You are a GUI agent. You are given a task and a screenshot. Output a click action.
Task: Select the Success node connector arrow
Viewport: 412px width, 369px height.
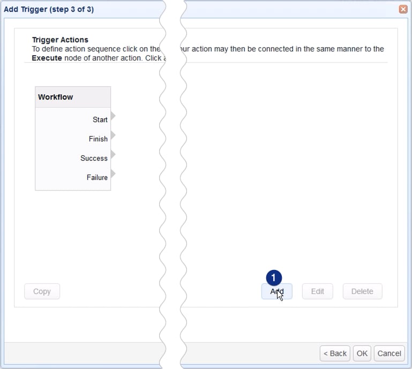pos(113,155)
